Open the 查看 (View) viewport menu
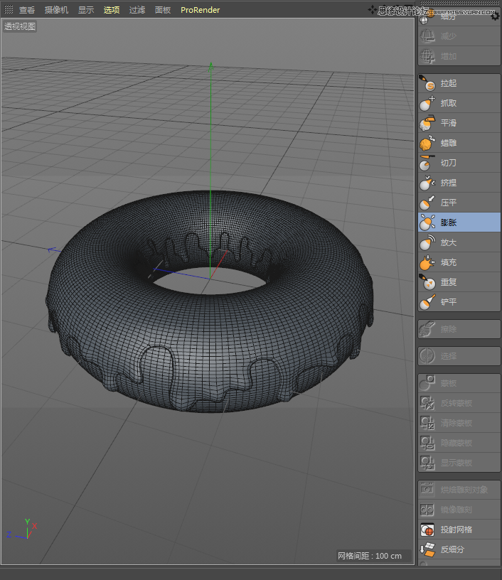This screenshot has height=580, width=502. [27, 10]
